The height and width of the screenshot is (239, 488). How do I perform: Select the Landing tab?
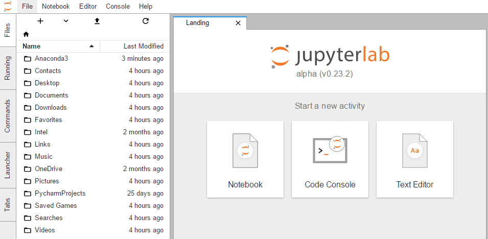click(x=210, y=22)
